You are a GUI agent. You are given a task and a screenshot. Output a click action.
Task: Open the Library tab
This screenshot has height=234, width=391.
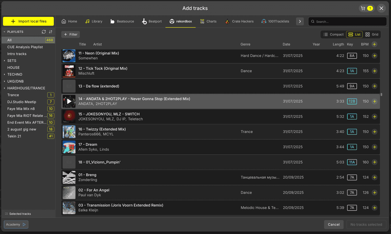[94, 21]
